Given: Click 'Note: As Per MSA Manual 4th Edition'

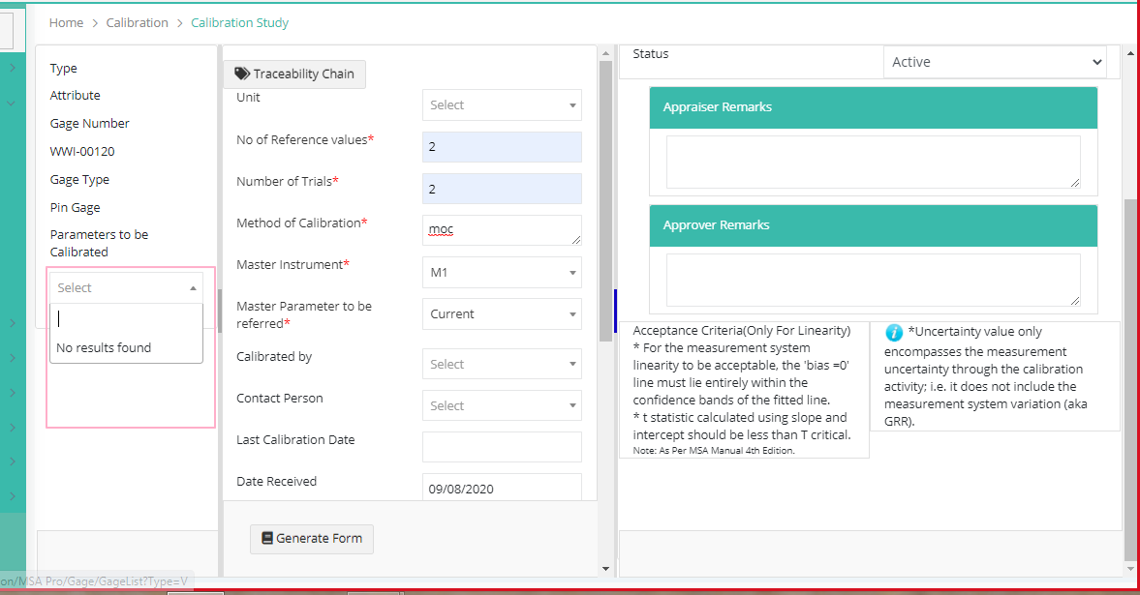Looking at the screenshot, I should [x=713, y=451].
